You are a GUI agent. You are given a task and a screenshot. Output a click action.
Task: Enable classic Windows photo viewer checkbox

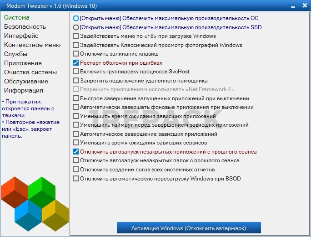(76, 45)
